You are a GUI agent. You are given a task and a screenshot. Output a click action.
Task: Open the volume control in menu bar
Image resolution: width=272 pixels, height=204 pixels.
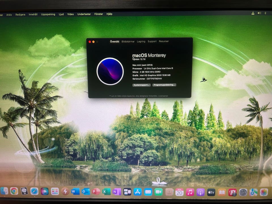tap(259, 13)
